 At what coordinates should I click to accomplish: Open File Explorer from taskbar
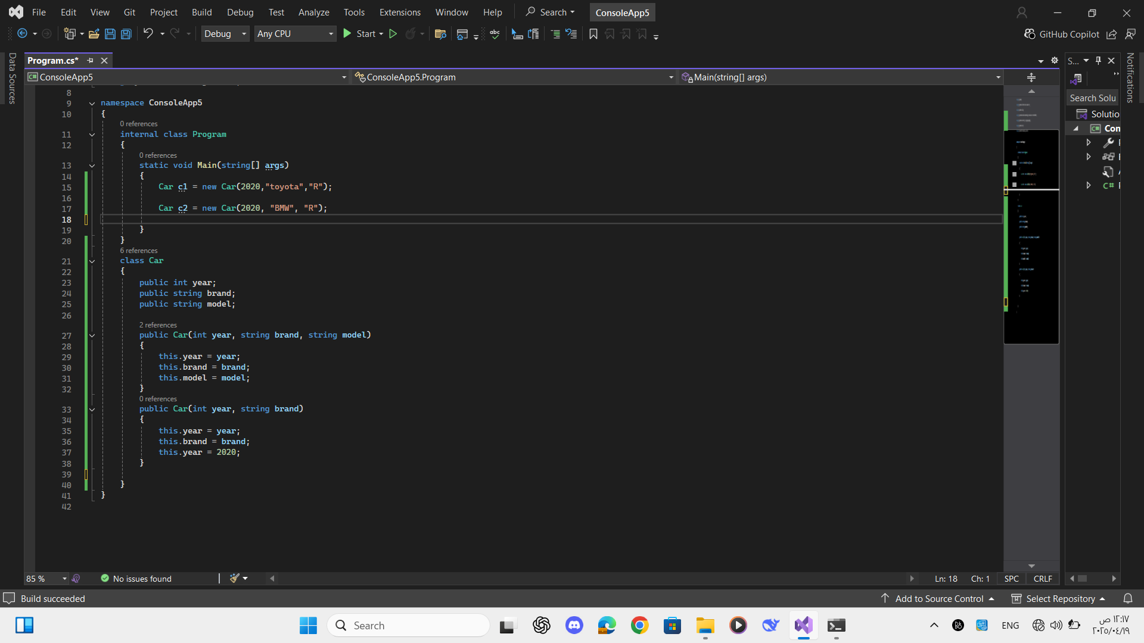(x=705, y=625)
